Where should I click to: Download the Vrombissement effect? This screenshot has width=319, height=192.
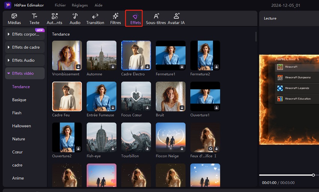[x=78, y=67]
